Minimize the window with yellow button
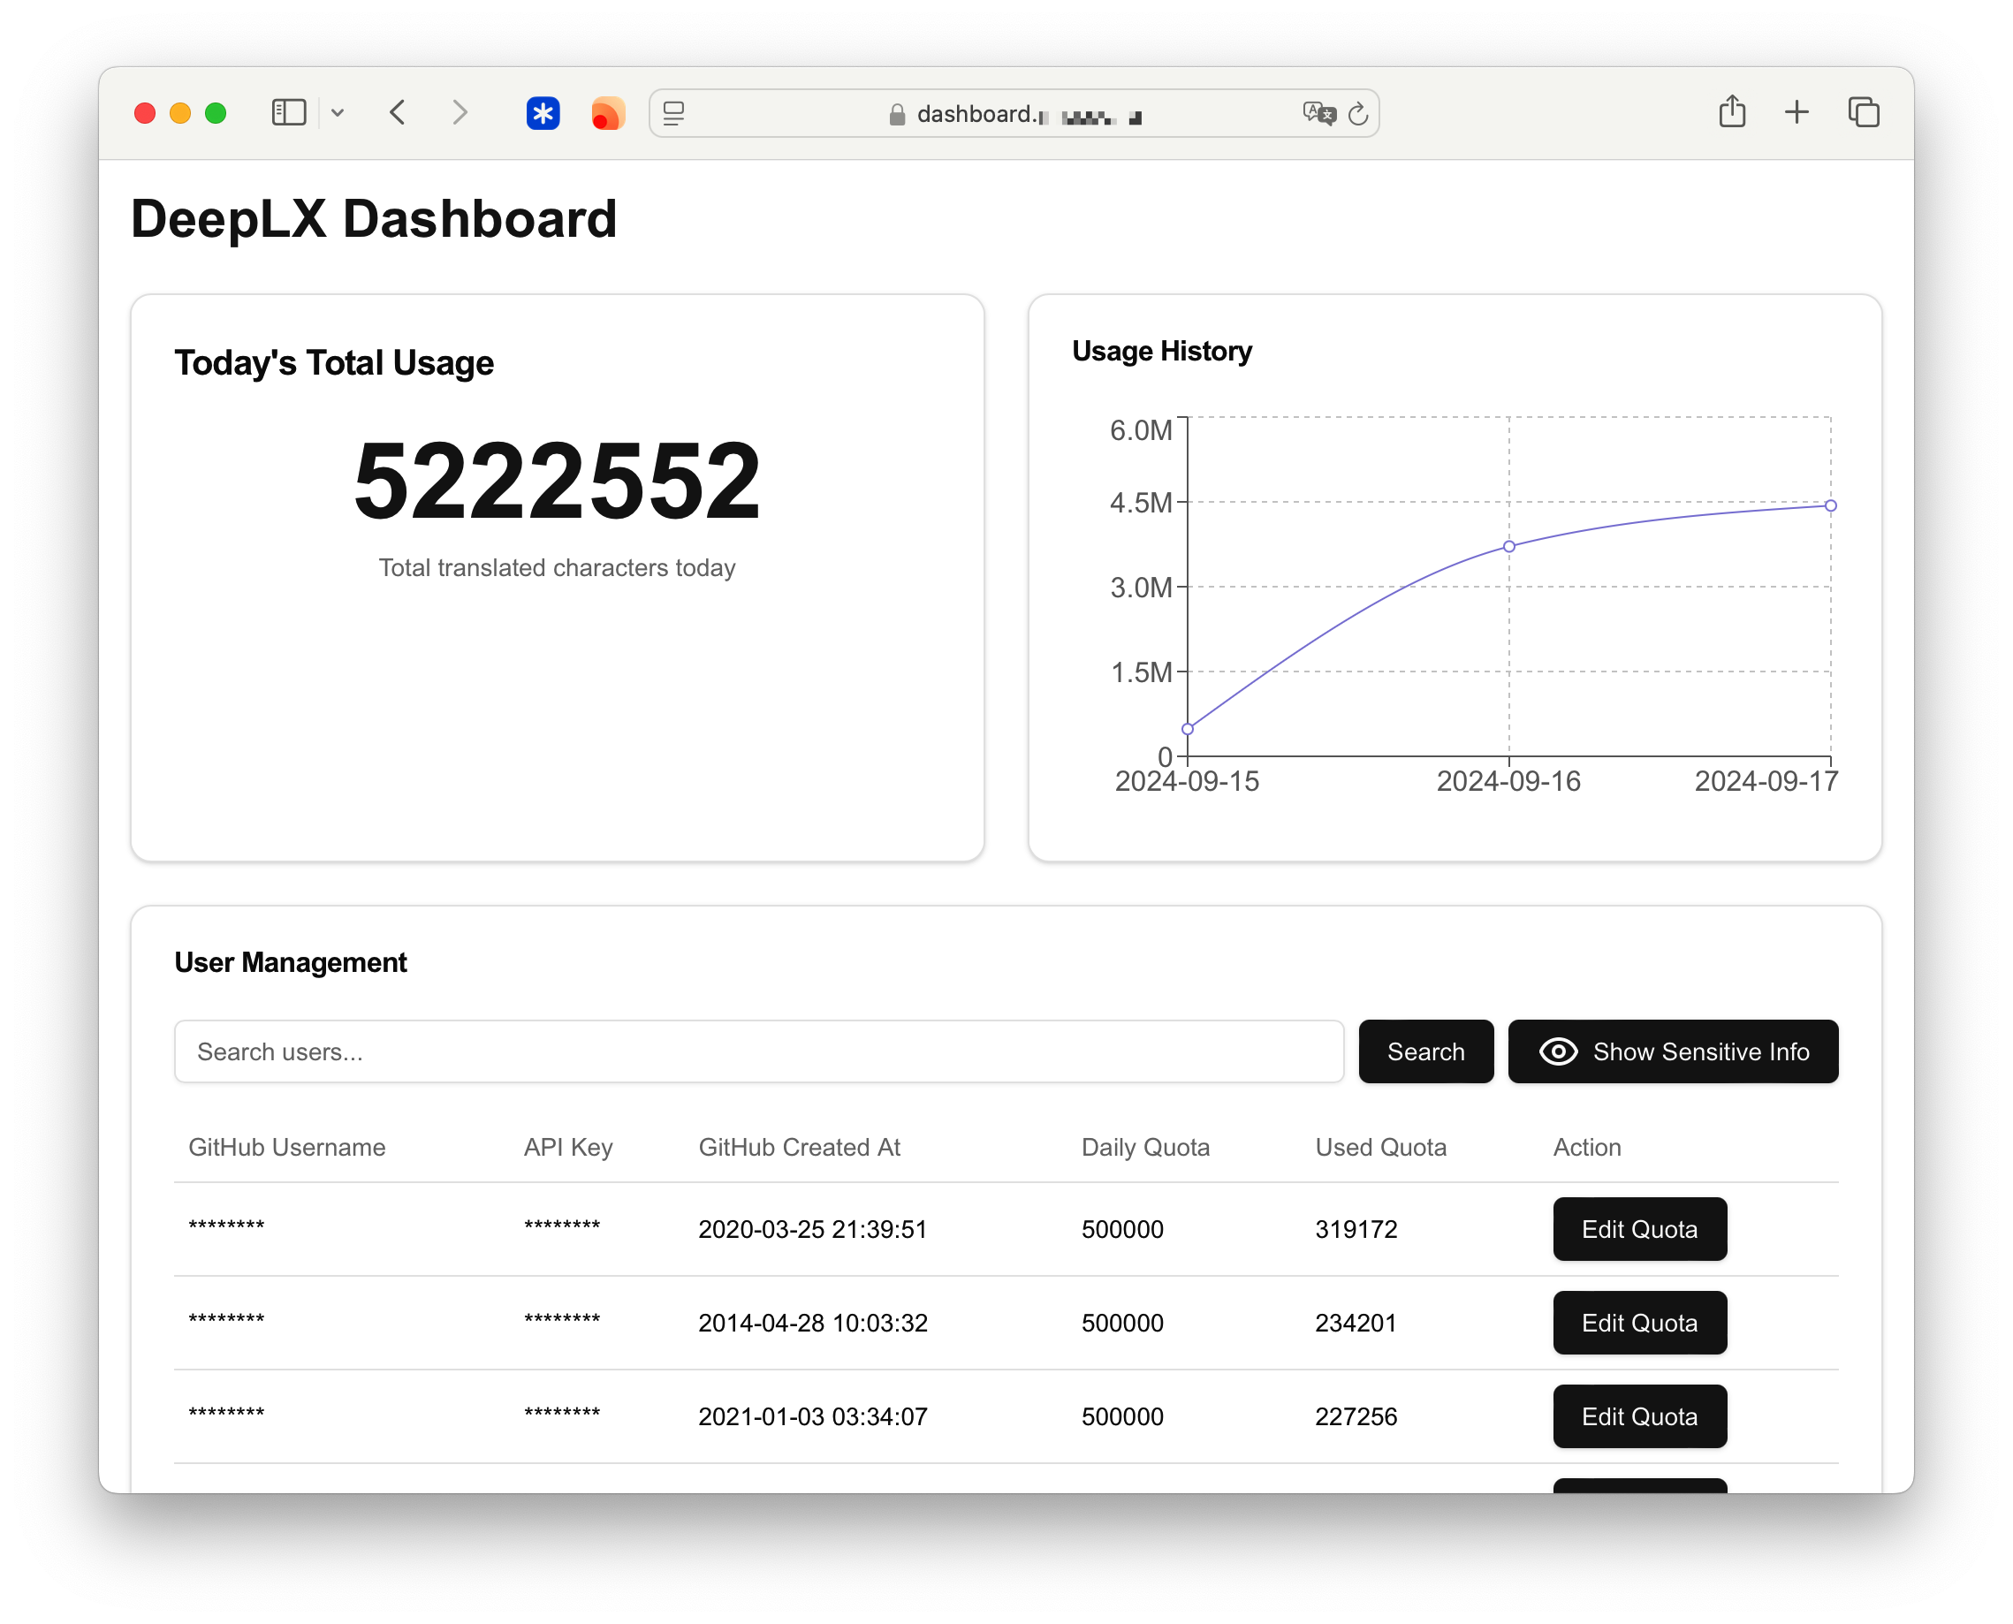 [179, 113]
